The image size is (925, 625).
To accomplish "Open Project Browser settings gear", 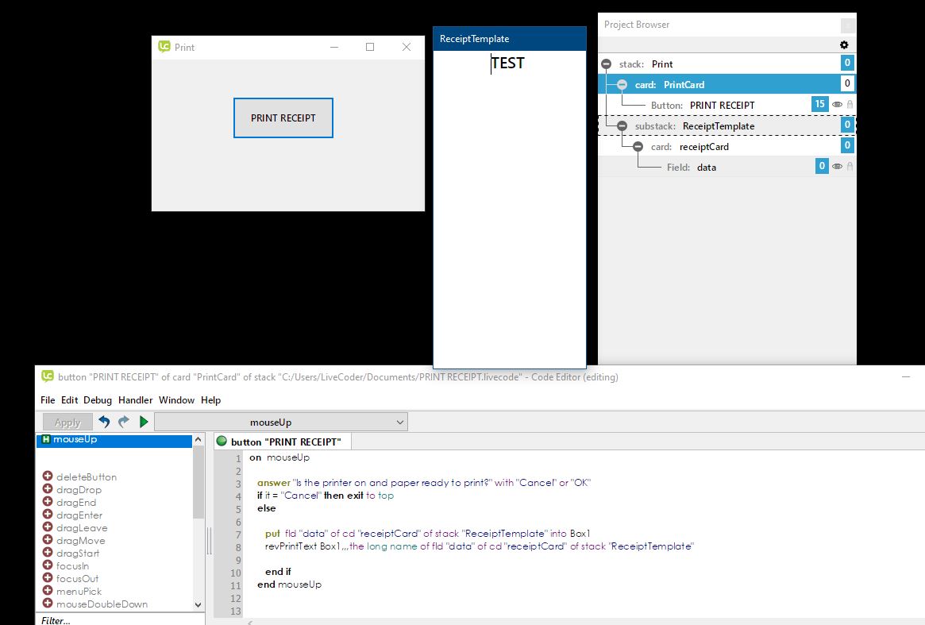I will coord(844,45).
